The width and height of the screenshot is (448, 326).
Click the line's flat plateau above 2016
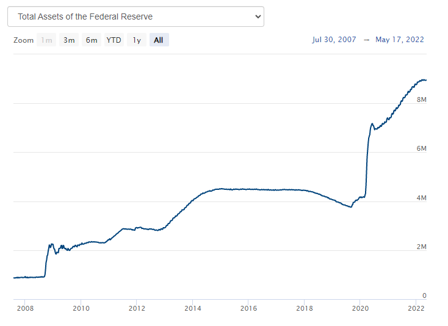(248, 189)
